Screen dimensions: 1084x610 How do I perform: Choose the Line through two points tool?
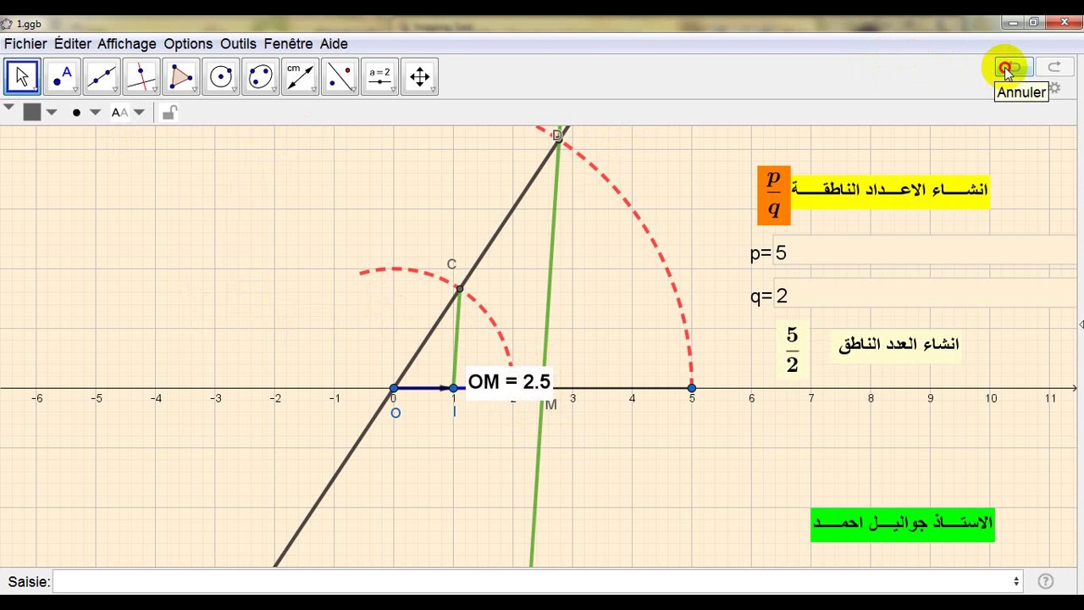pyautogui.click(x=102, y=77)
